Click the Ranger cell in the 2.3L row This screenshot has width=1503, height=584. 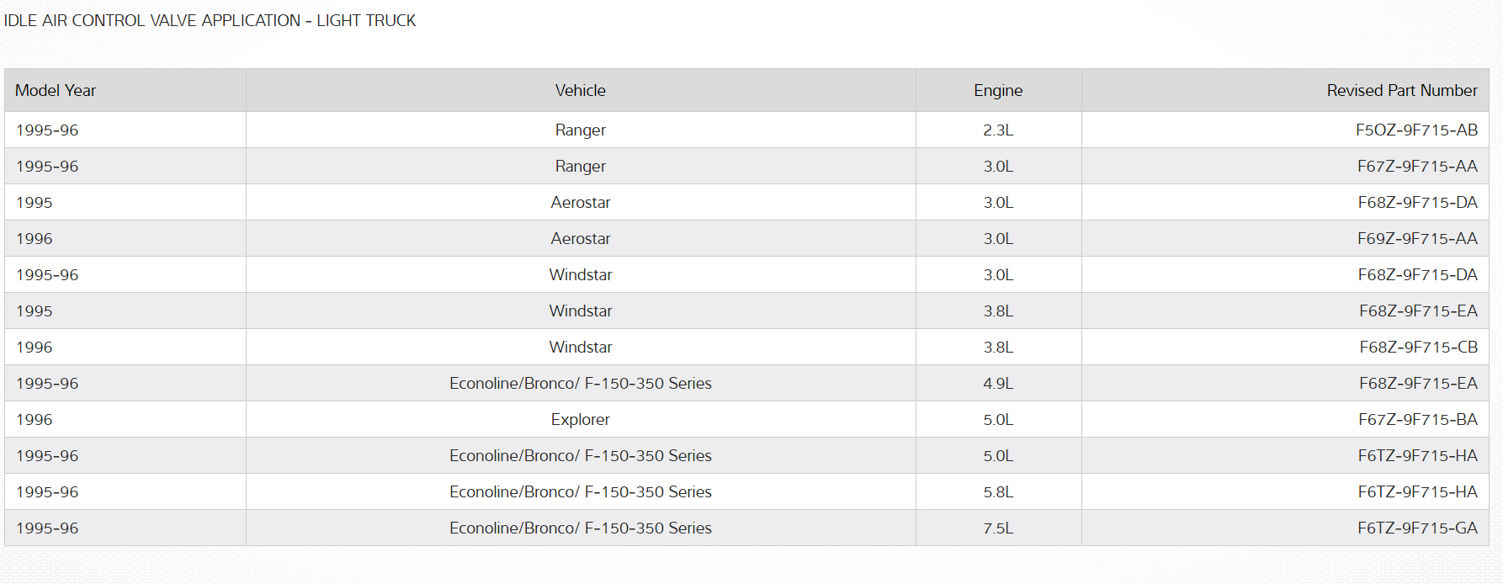(x=580, y=130)
